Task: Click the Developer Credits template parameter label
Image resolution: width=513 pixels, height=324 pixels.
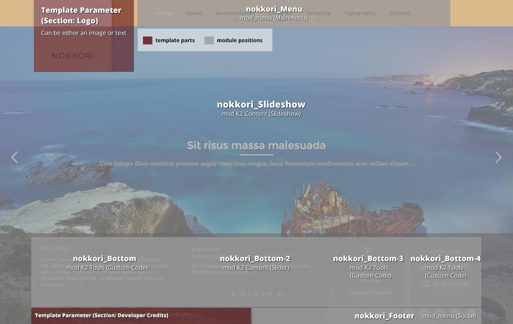Action: point(102,315)
